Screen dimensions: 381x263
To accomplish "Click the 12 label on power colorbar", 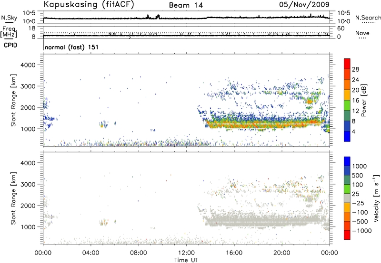I will (x=355, y=111).
